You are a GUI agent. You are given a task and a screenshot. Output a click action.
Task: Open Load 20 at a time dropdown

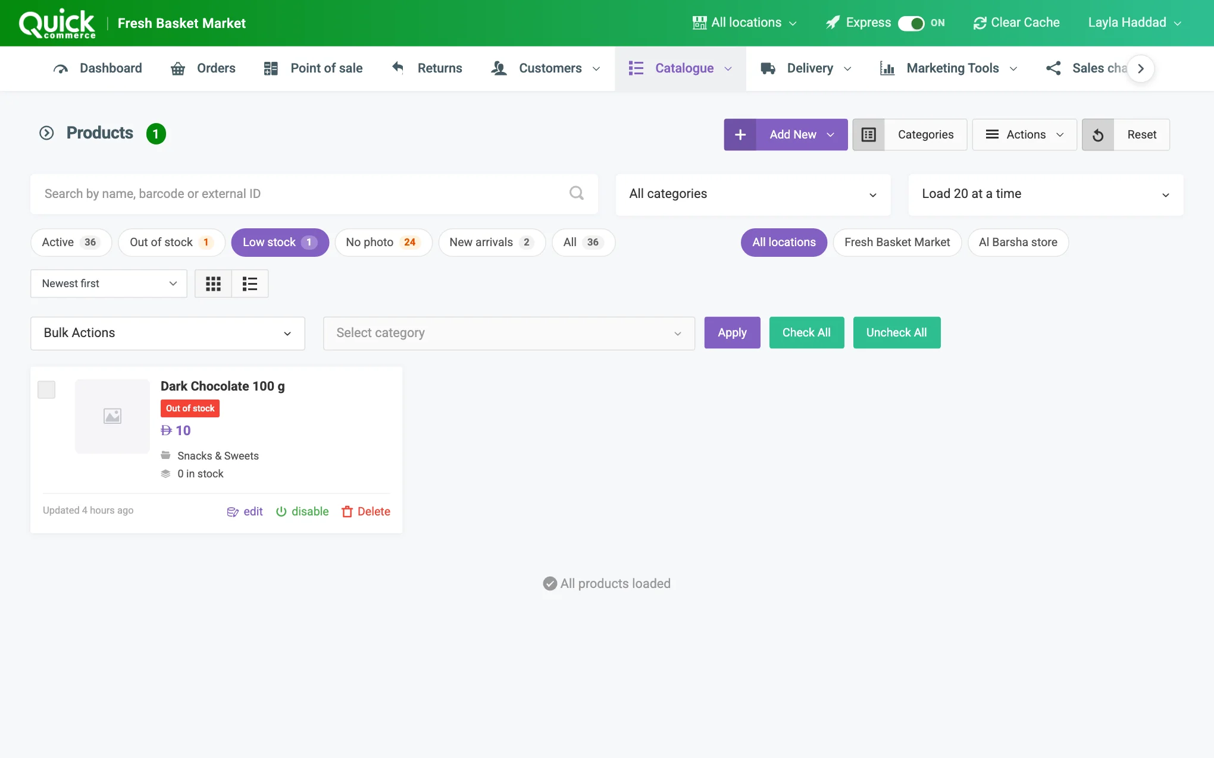click(x=1046, y=194)
